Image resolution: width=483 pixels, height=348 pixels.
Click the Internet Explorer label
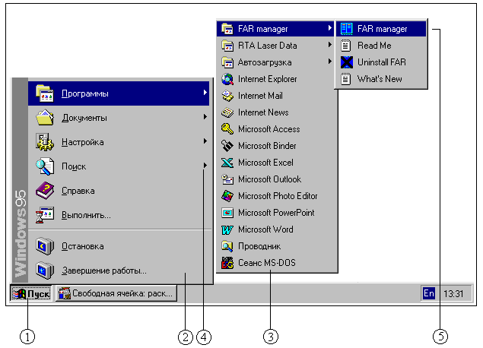[268, 79]
